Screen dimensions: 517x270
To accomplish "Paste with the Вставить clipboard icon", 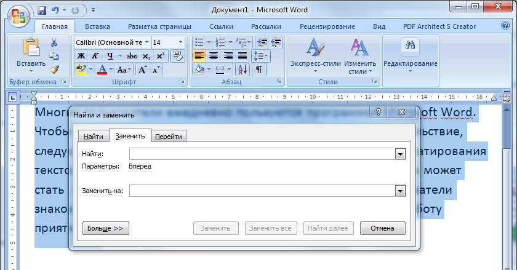I will click(x=31, y=47).
